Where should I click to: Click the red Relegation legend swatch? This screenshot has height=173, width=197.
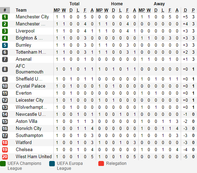point(101,163)
